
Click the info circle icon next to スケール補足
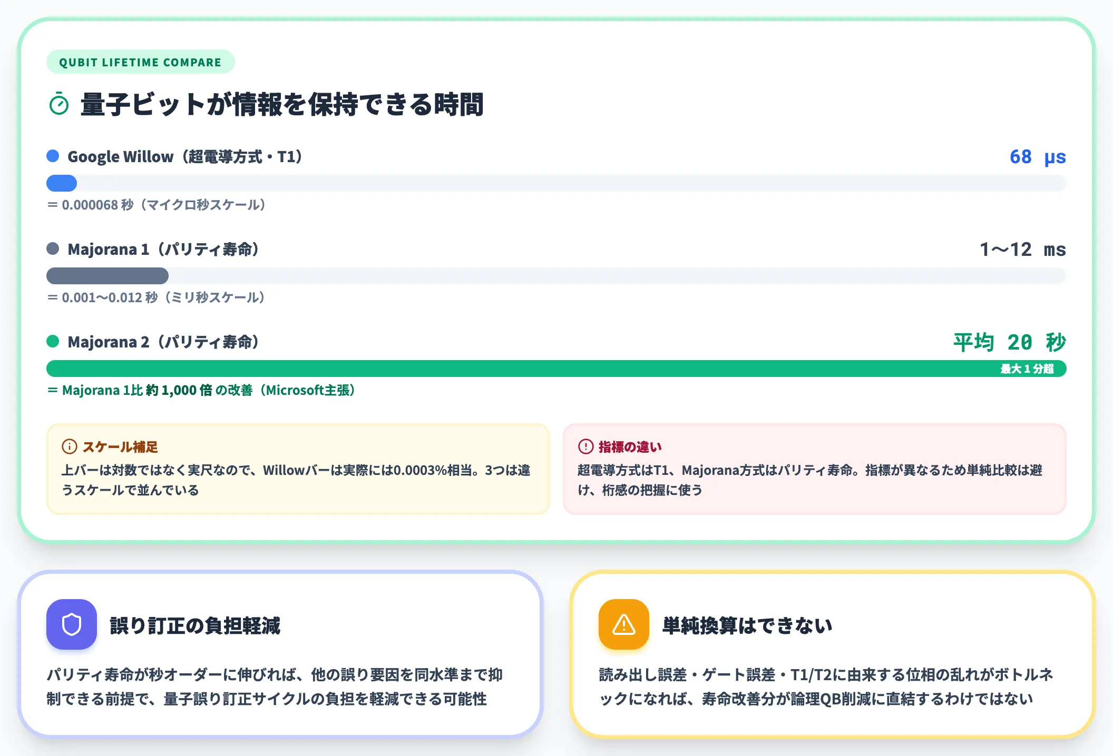[x=70, y=446]
